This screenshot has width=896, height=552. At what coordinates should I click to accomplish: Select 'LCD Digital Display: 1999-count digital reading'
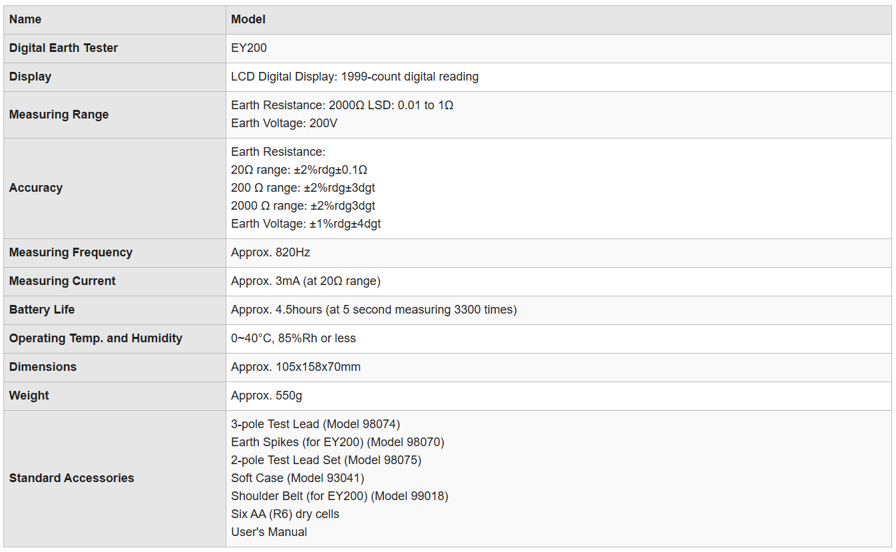pyautogui.click(x=355, y=77)
